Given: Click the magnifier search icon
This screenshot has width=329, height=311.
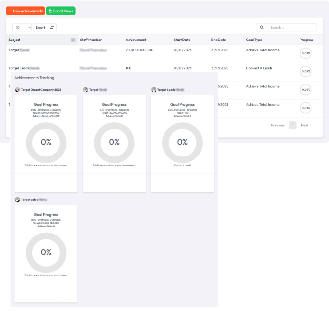Looking at the screenshot, I should click(262, 28).
